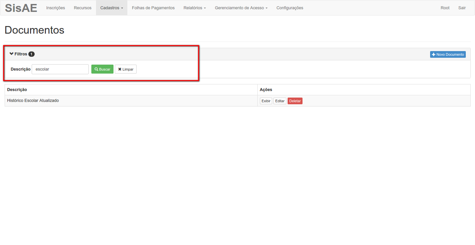Click Deletar for Histórico Escolar Atualizado
Image resolution: width=475 pixels, height=245 pixels.
point(295,101)
